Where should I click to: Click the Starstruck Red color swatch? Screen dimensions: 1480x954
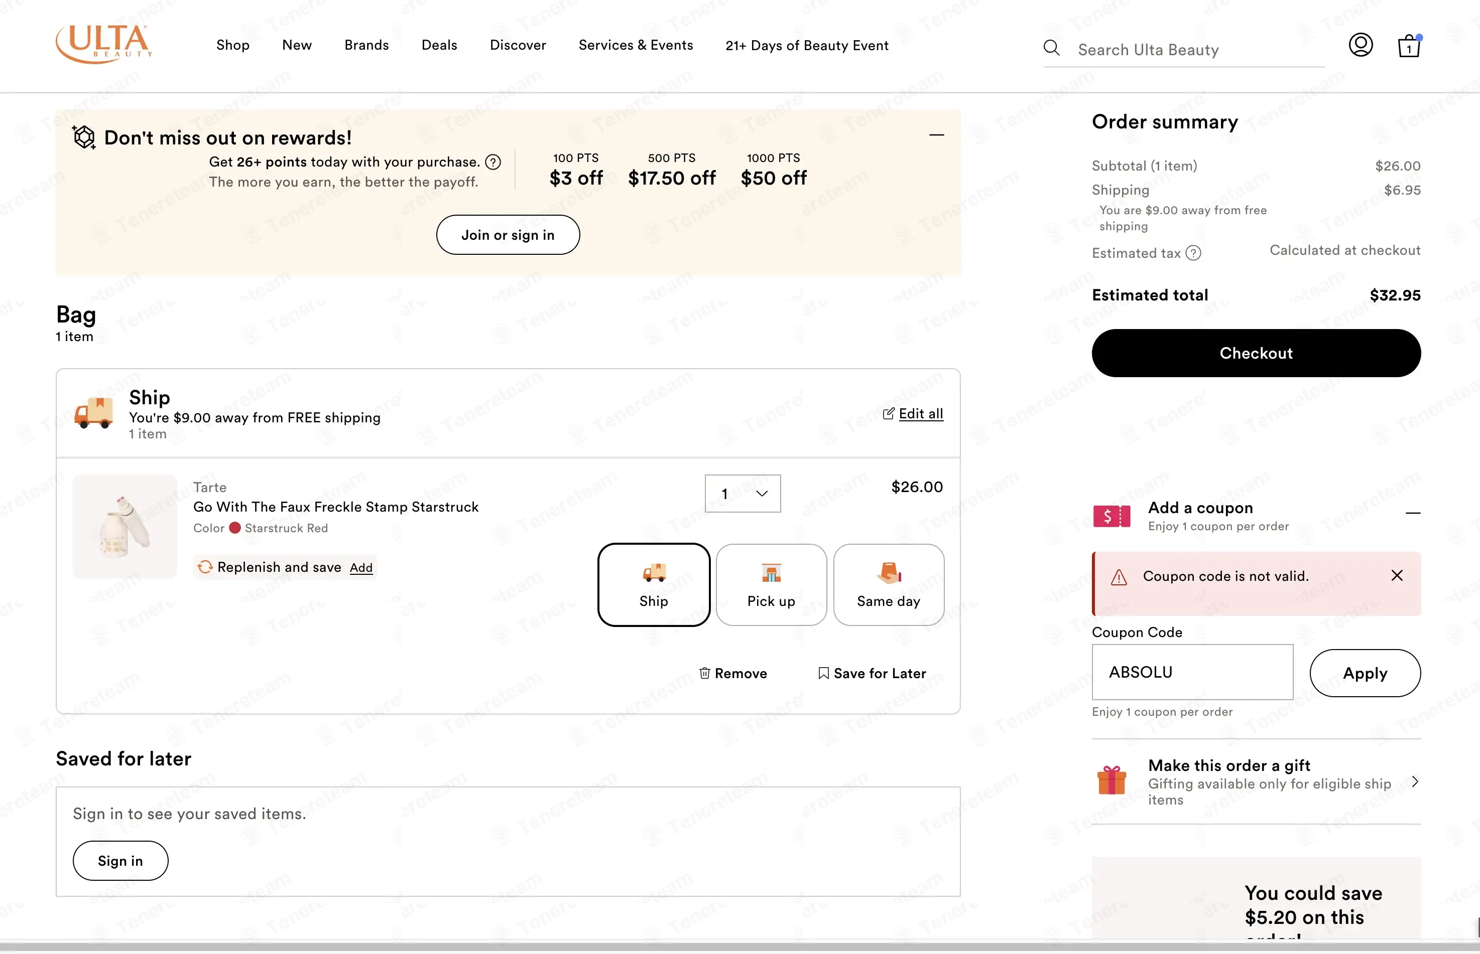[x=235, y=528]
